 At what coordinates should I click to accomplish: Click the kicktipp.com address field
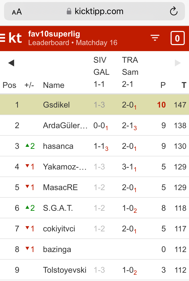tap(99, 11)
